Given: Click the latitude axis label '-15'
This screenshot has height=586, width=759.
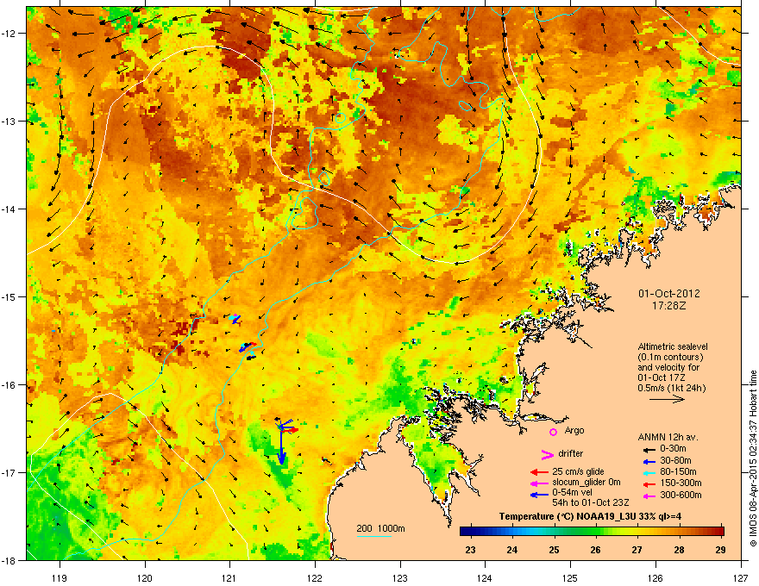Looking at the screenshot, I should 9,296.
